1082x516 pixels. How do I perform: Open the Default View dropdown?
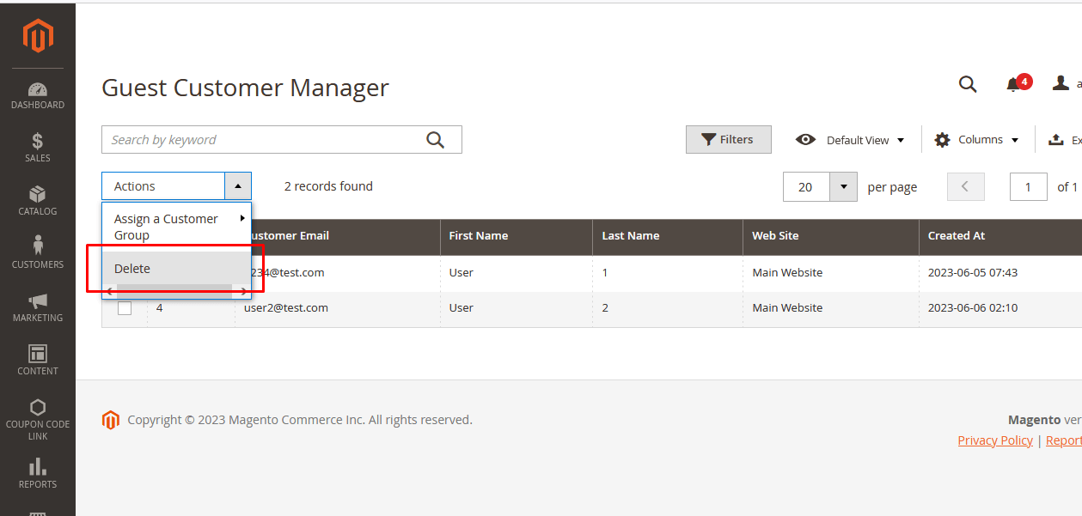click(x=851, y=140)
